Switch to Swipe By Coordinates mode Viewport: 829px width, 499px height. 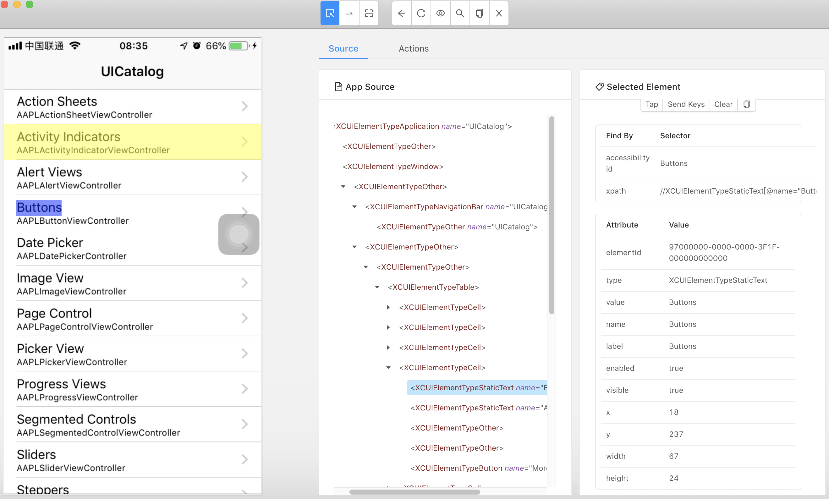pyautogui.click(x=349, y=13)
